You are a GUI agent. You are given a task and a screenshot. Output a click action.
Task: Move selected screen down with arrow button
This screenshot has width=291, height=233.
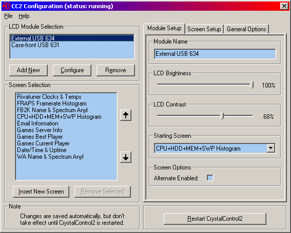pos(126,157)
